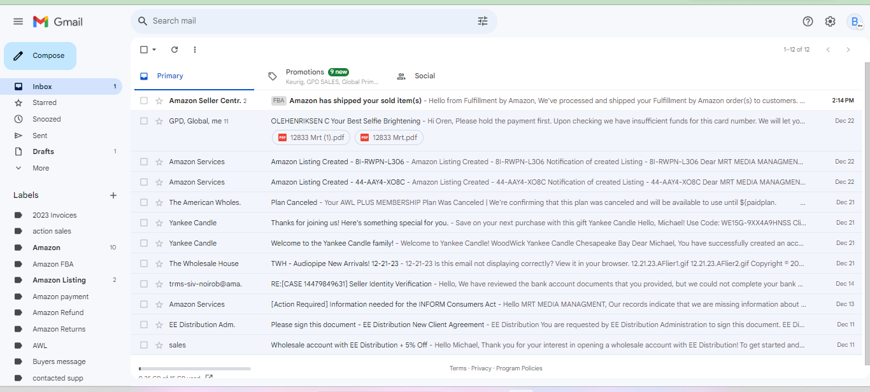Image resolution: width=870 pixels, height=392 pixels.
Task: Go to older messages arrow
Action: (x=848, y=50)
